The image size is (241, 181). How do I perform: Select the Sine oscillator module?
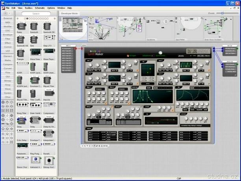pyautogui.click(x=34, y=40)
